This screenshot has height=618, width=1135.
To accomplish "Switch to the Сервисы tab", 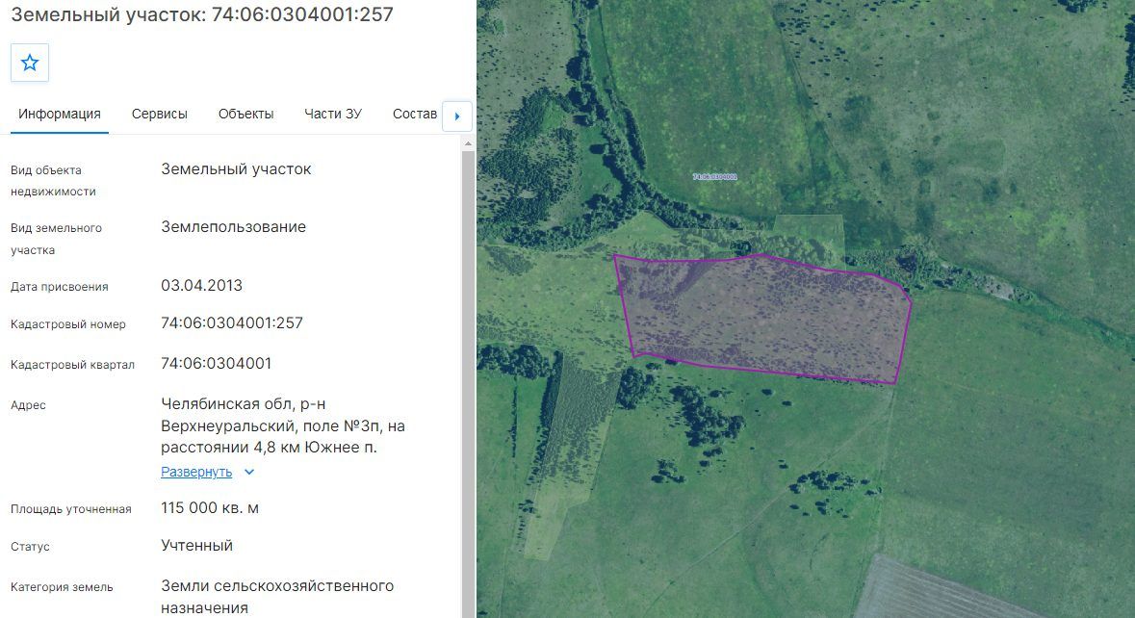I will (159, 115).
